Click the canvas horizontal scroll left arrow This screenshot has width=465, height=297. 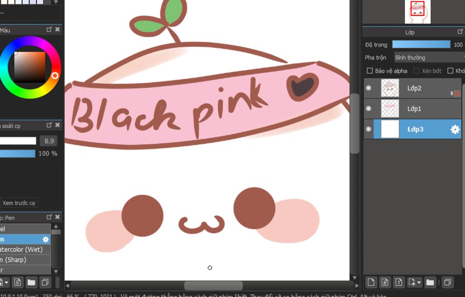(x=67, y=286)
